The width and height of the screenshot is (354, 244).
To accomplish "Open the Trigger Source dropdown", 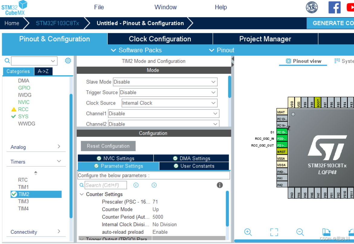I will coord(169,93).
